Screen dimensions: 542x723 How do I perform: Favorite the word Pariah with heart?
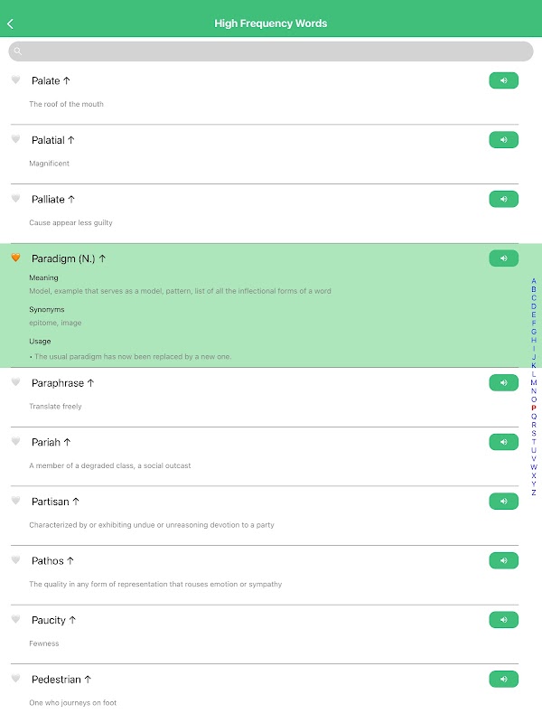click(15, 442)
